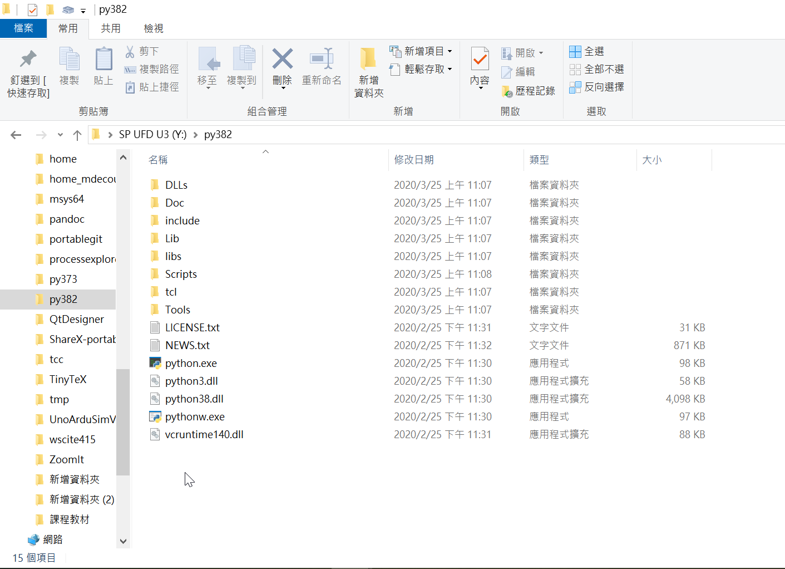Select ZoomIt in the navigation tree
Viewport: 785px width, 569px height.
coord(67,459)
